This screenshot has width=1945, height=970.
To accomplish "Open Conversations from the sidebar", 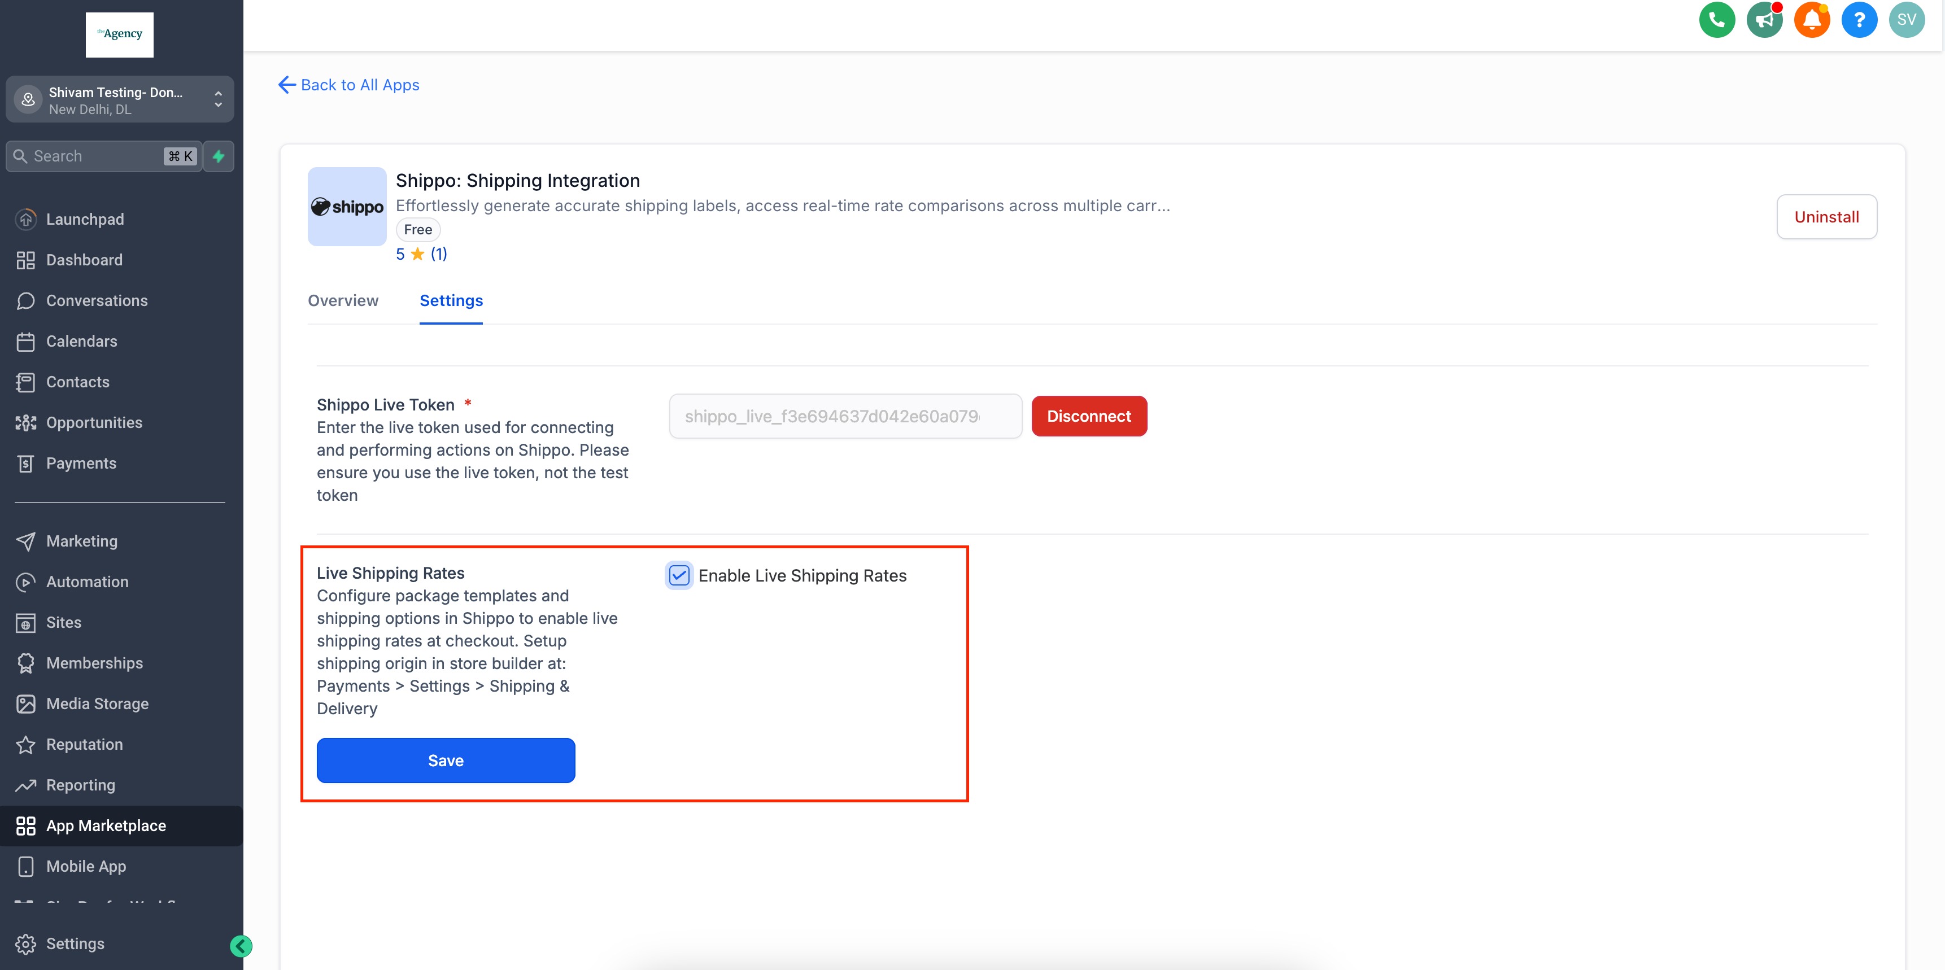I will [x=97, y=300].
